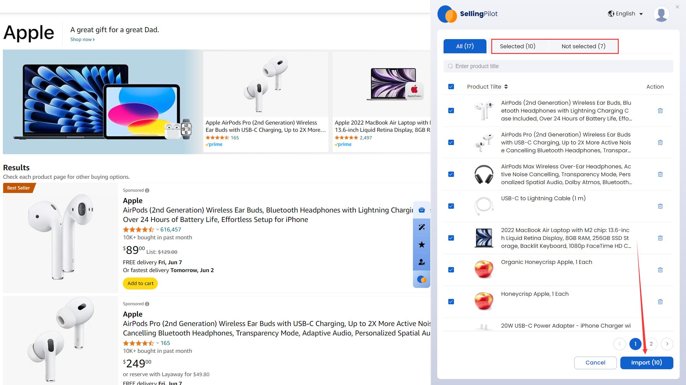This screenshot has width=686, height=385.
Task: Click the SellingPilot logo in panel header
Action: point(468,14)
